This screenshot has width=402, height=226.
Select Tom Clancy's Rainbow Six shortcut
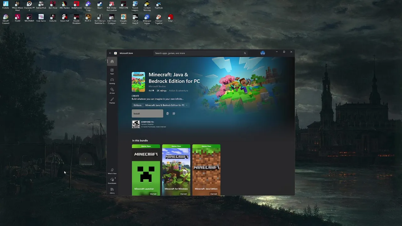pyautogui.click(x=100, y=19)
